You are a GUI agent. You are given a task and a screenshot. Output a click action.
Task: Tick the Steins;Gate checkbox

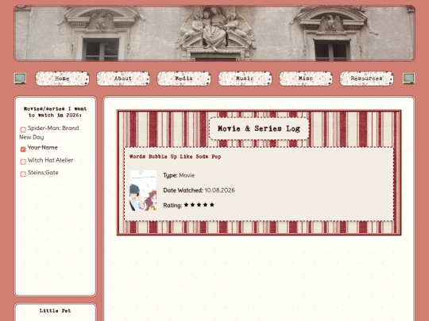(x=23, y=174)
